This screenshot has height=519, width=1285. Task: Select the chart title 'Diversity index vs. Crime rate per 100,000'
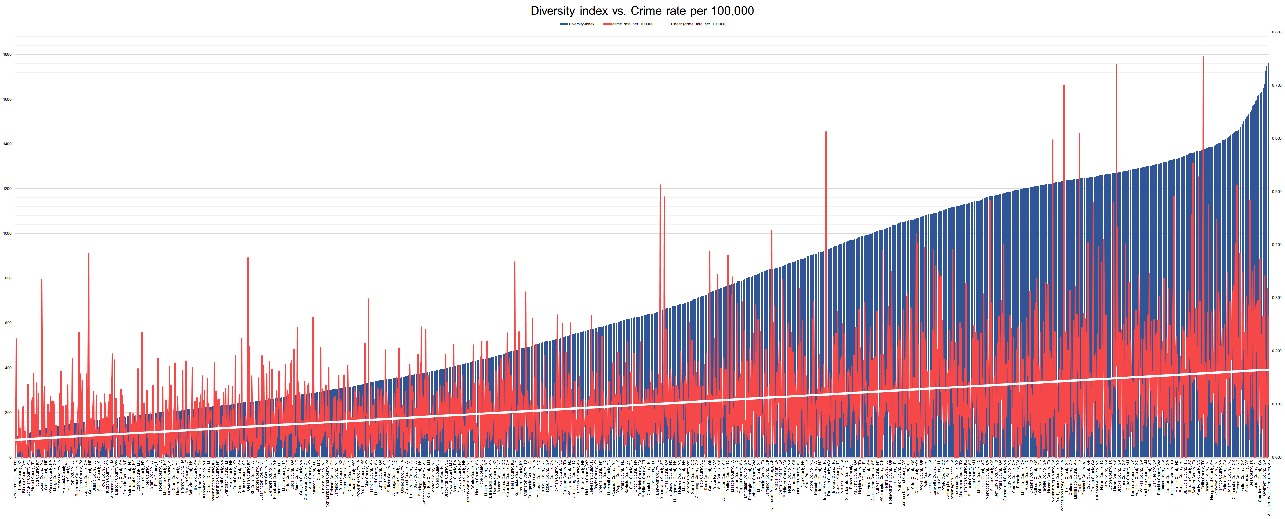(x=642, y=11)
